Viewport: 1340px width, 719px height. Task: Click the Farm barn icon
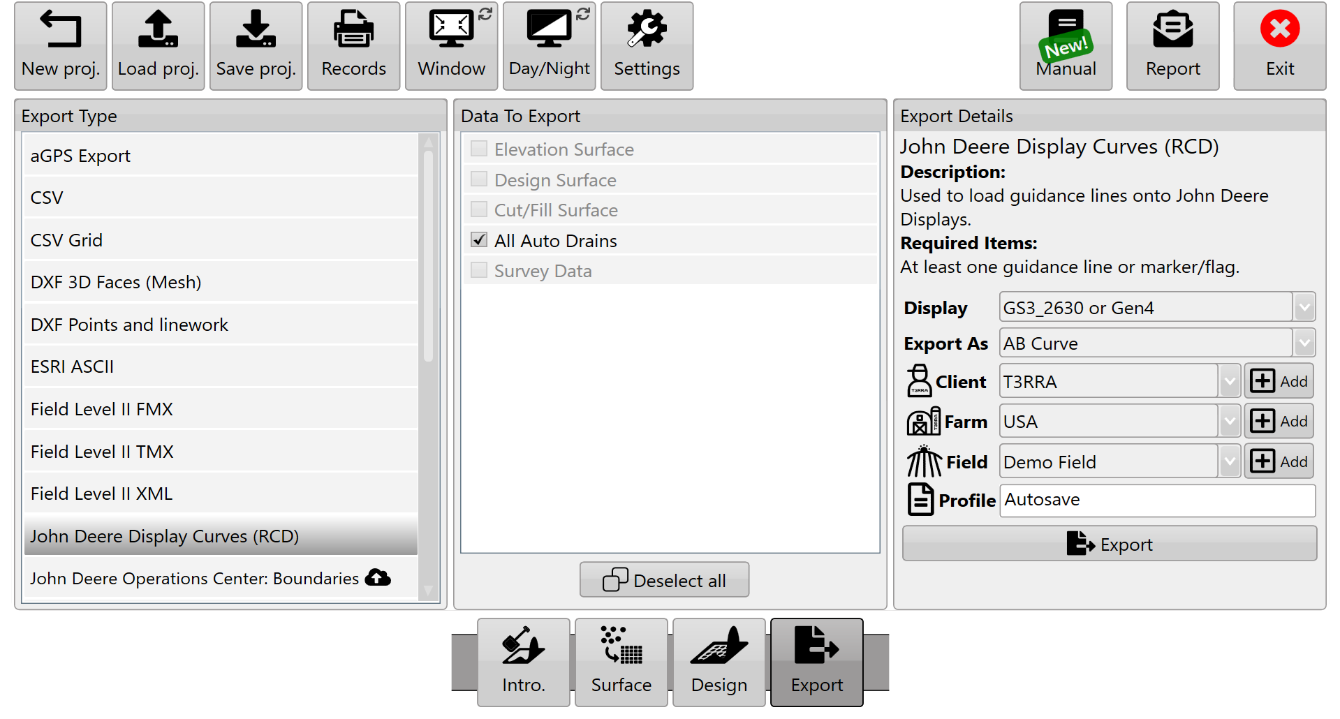[923, 422]
